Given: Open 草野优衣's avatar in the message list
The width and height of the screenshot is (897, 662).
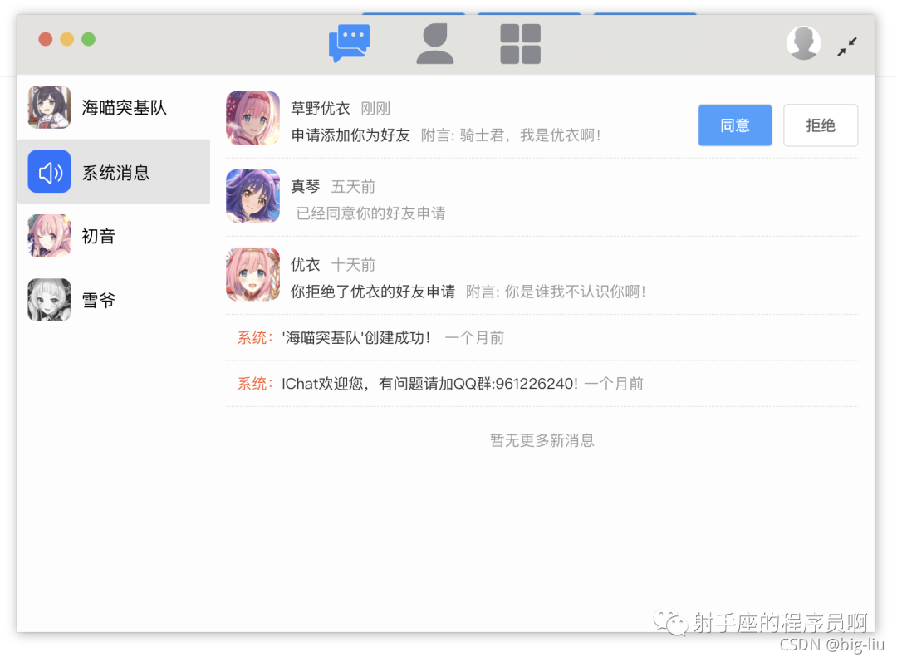Looking at the screenshot, I should (252, 117).
